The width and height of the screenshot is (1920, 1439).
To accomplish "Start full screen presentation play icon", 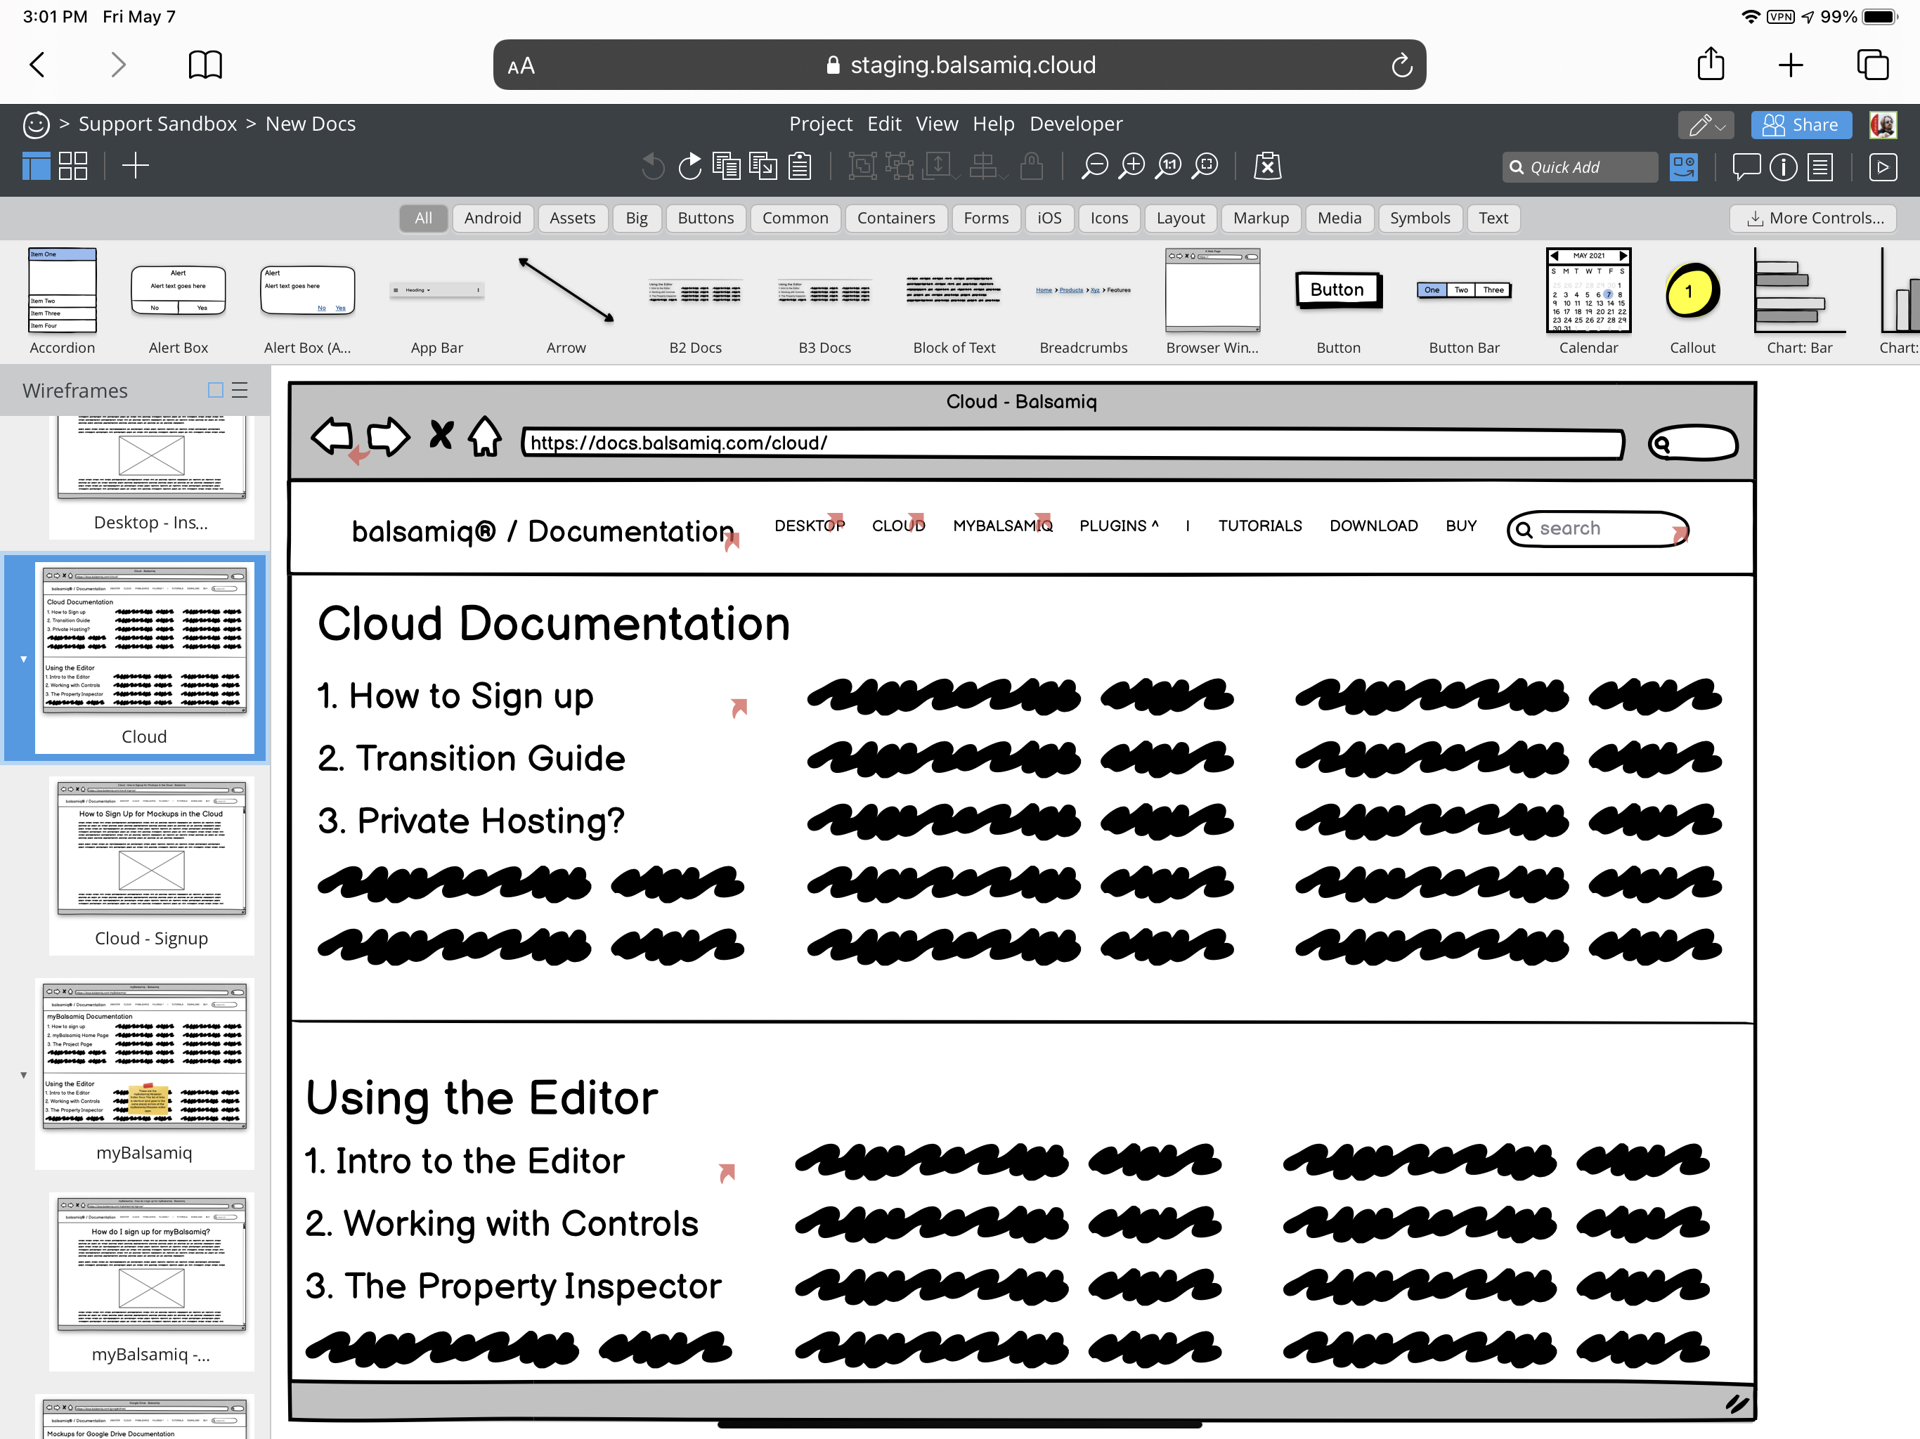I will point(1882,167).
